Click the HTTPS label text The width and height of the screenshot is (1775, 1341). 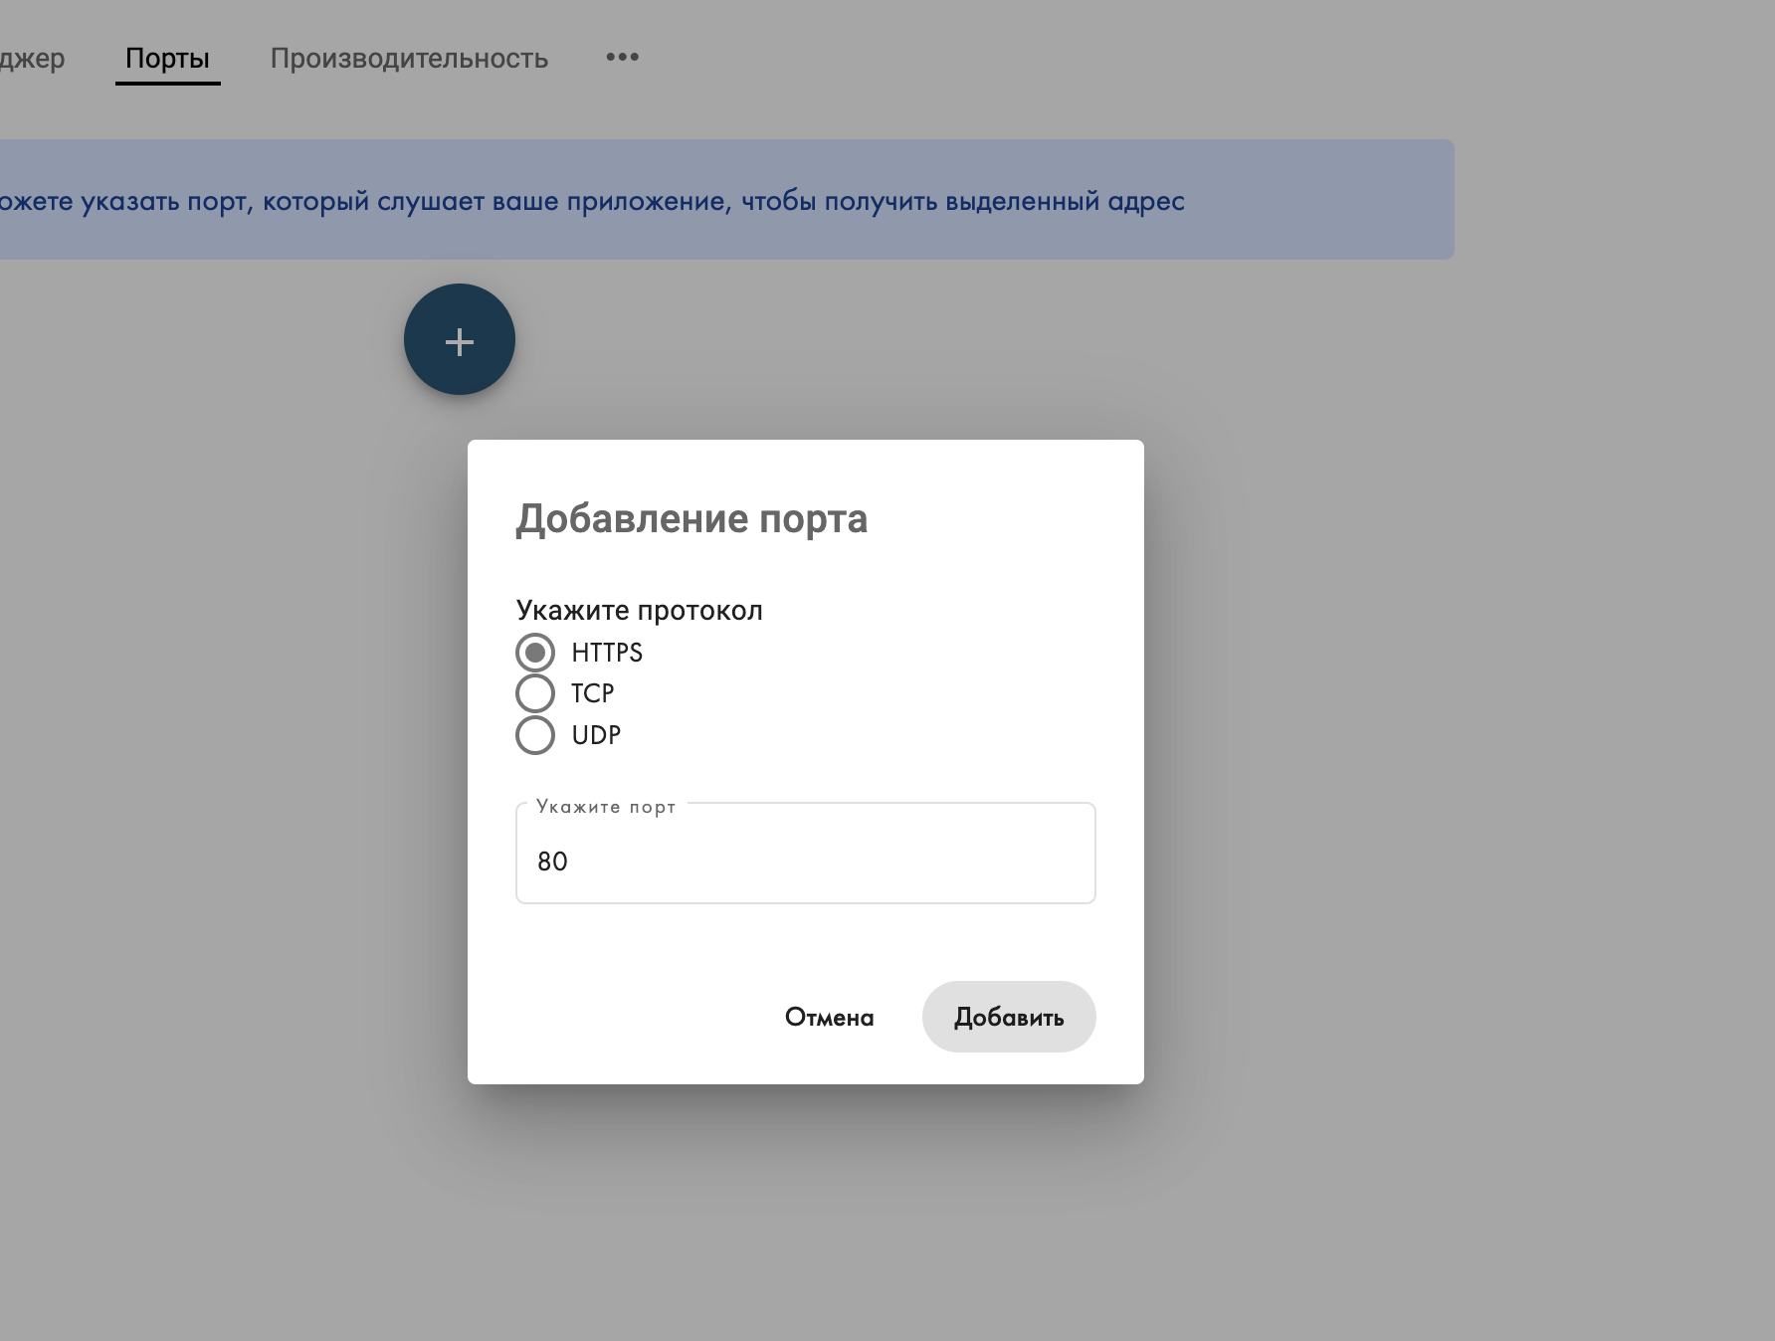tap(607, 653)
